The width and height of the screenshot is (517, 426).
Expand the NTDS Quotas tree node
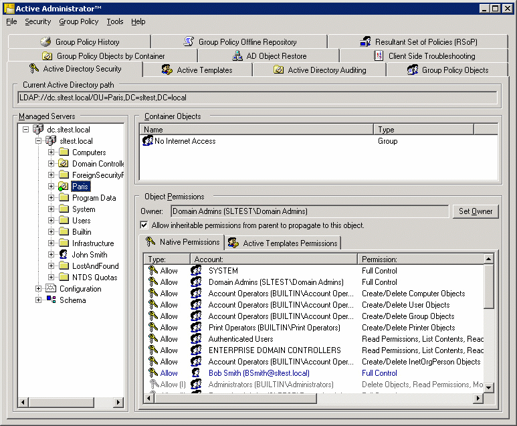click(51, 277)
